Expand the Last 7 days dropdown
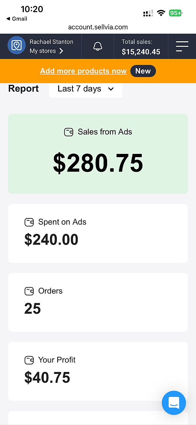This screenshot has width=196, height=425. click(x=86, y=89)
